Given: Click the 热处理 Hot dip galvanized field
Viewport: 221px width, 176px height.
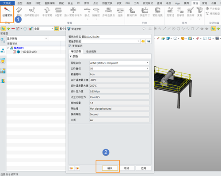Looking at the screenshot, I should pos(119,109).
